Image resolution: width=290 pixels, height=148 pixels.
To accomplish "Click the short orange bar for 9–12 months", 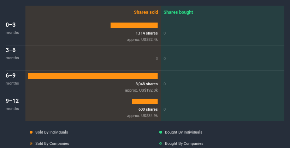I will point(145,101).
